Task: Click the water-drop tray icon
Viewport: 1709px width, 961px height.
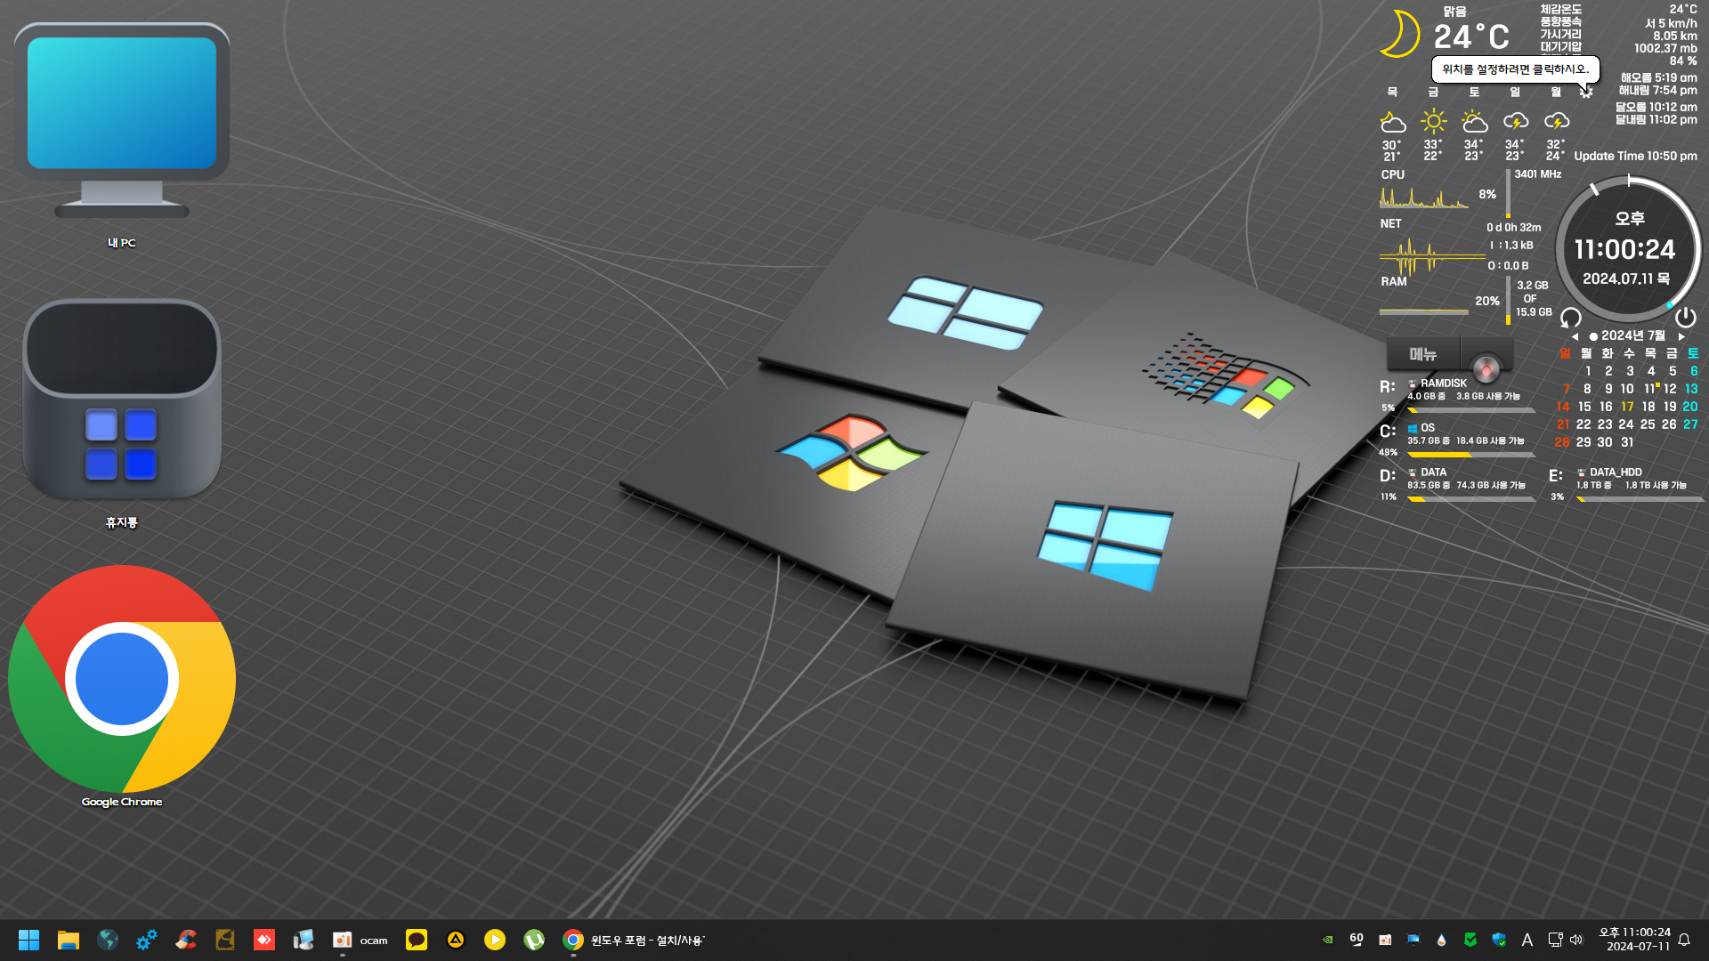Action: 1442,940
